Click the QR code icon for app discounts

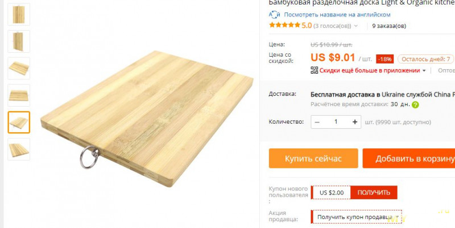coord(315,70)
